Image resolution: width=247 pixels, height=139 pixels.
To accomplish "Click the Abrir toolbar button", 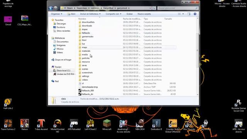I will [x=71, y=14].
